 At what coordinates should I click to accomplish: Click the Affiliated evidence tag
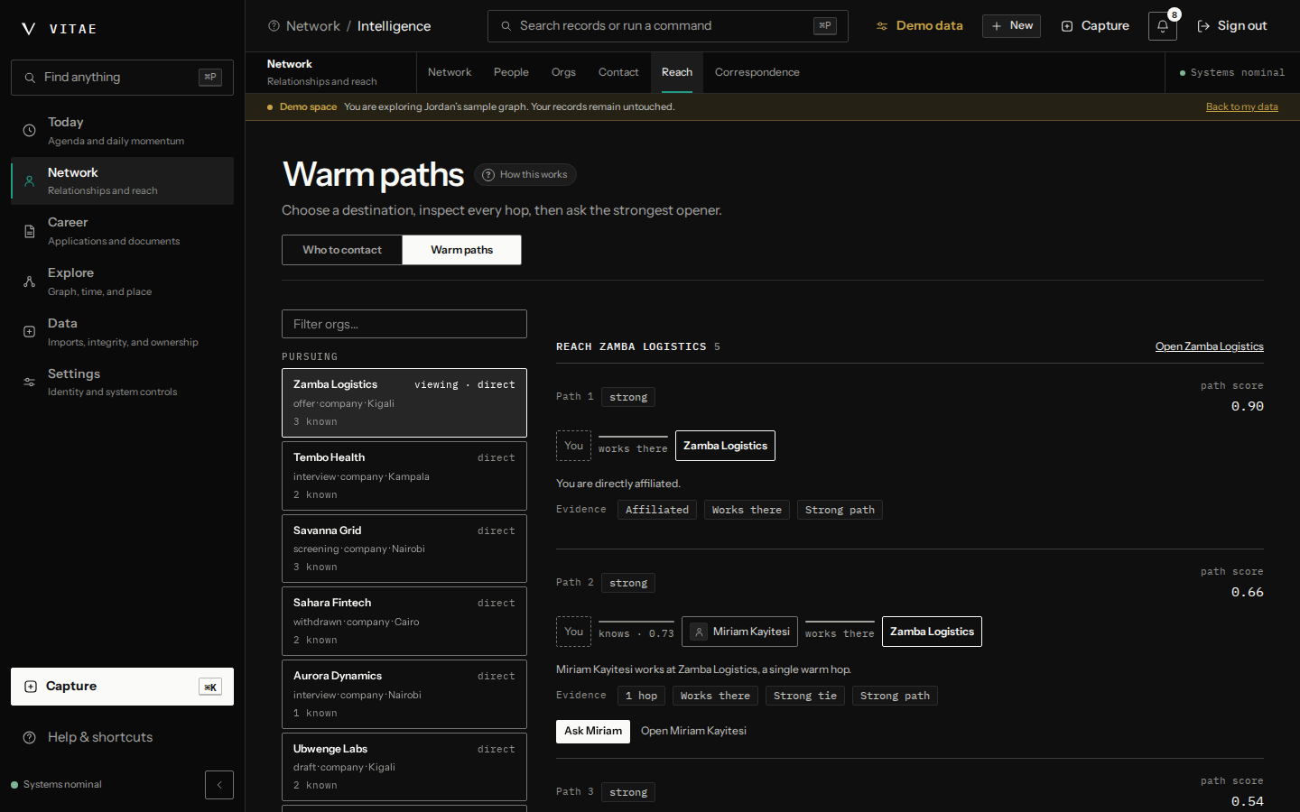[x=657, y=511]
